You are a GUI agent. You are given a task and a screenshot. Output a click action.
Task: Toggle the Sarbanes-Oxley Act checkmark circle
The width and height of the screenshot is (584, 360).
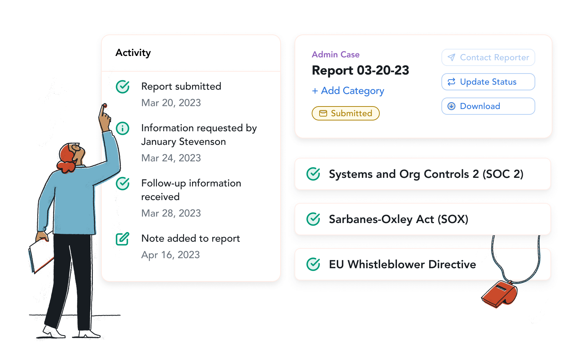(x=313, y=219)
